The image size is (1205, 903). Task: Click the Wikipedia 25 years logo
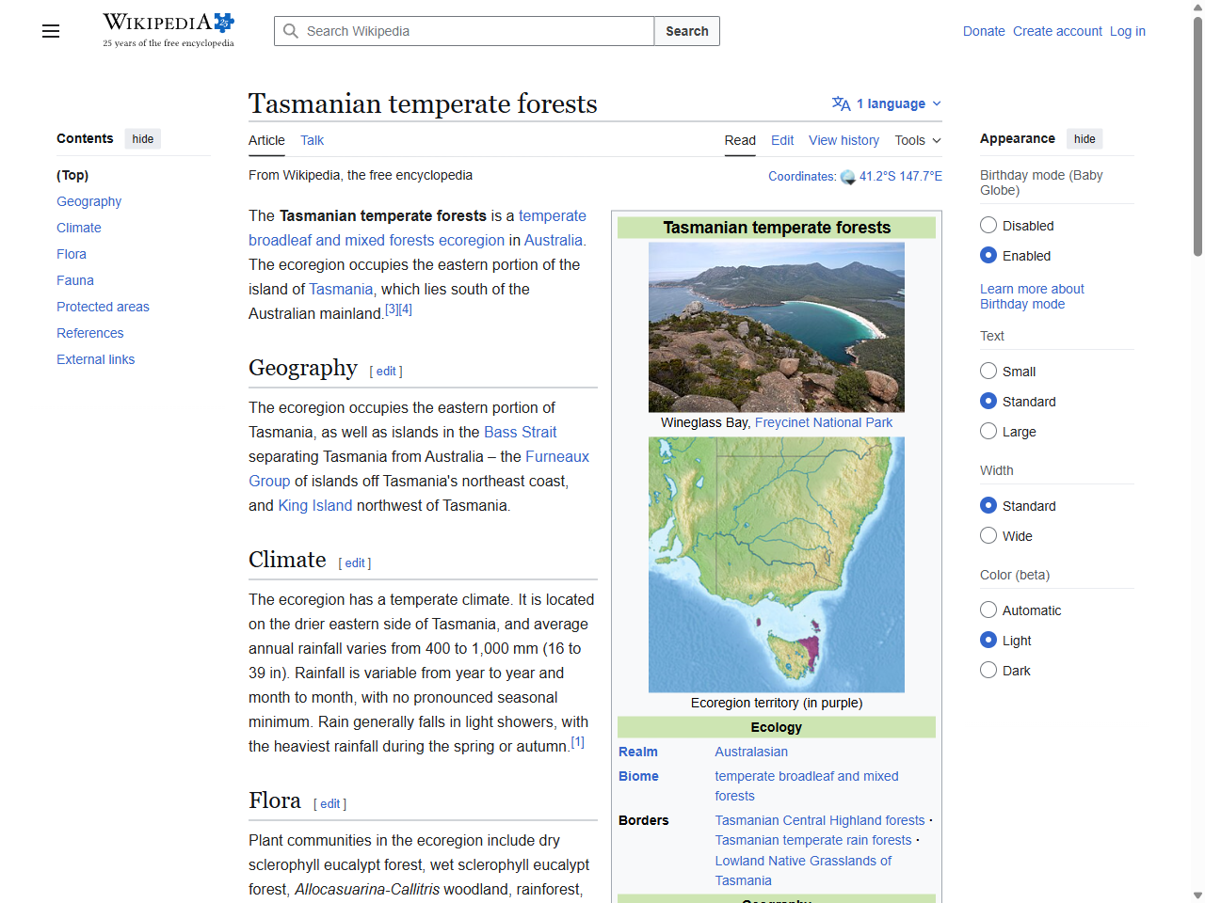coord(169,30)
